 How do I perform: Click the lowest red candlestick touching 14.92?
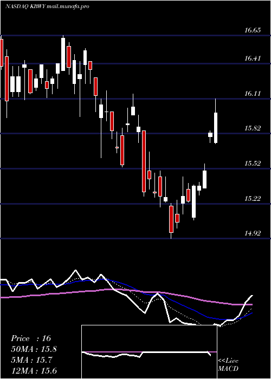click(171, 221)
